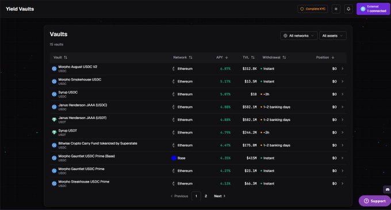Click the 6.07% APY value

[x=225, y=69]
